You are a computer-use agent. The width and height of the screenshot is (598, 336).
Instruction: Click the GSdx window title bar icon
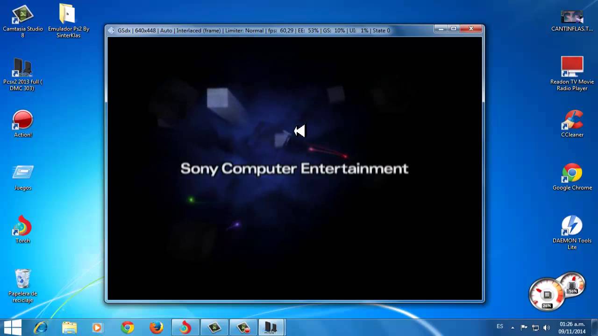click(111, 30)
